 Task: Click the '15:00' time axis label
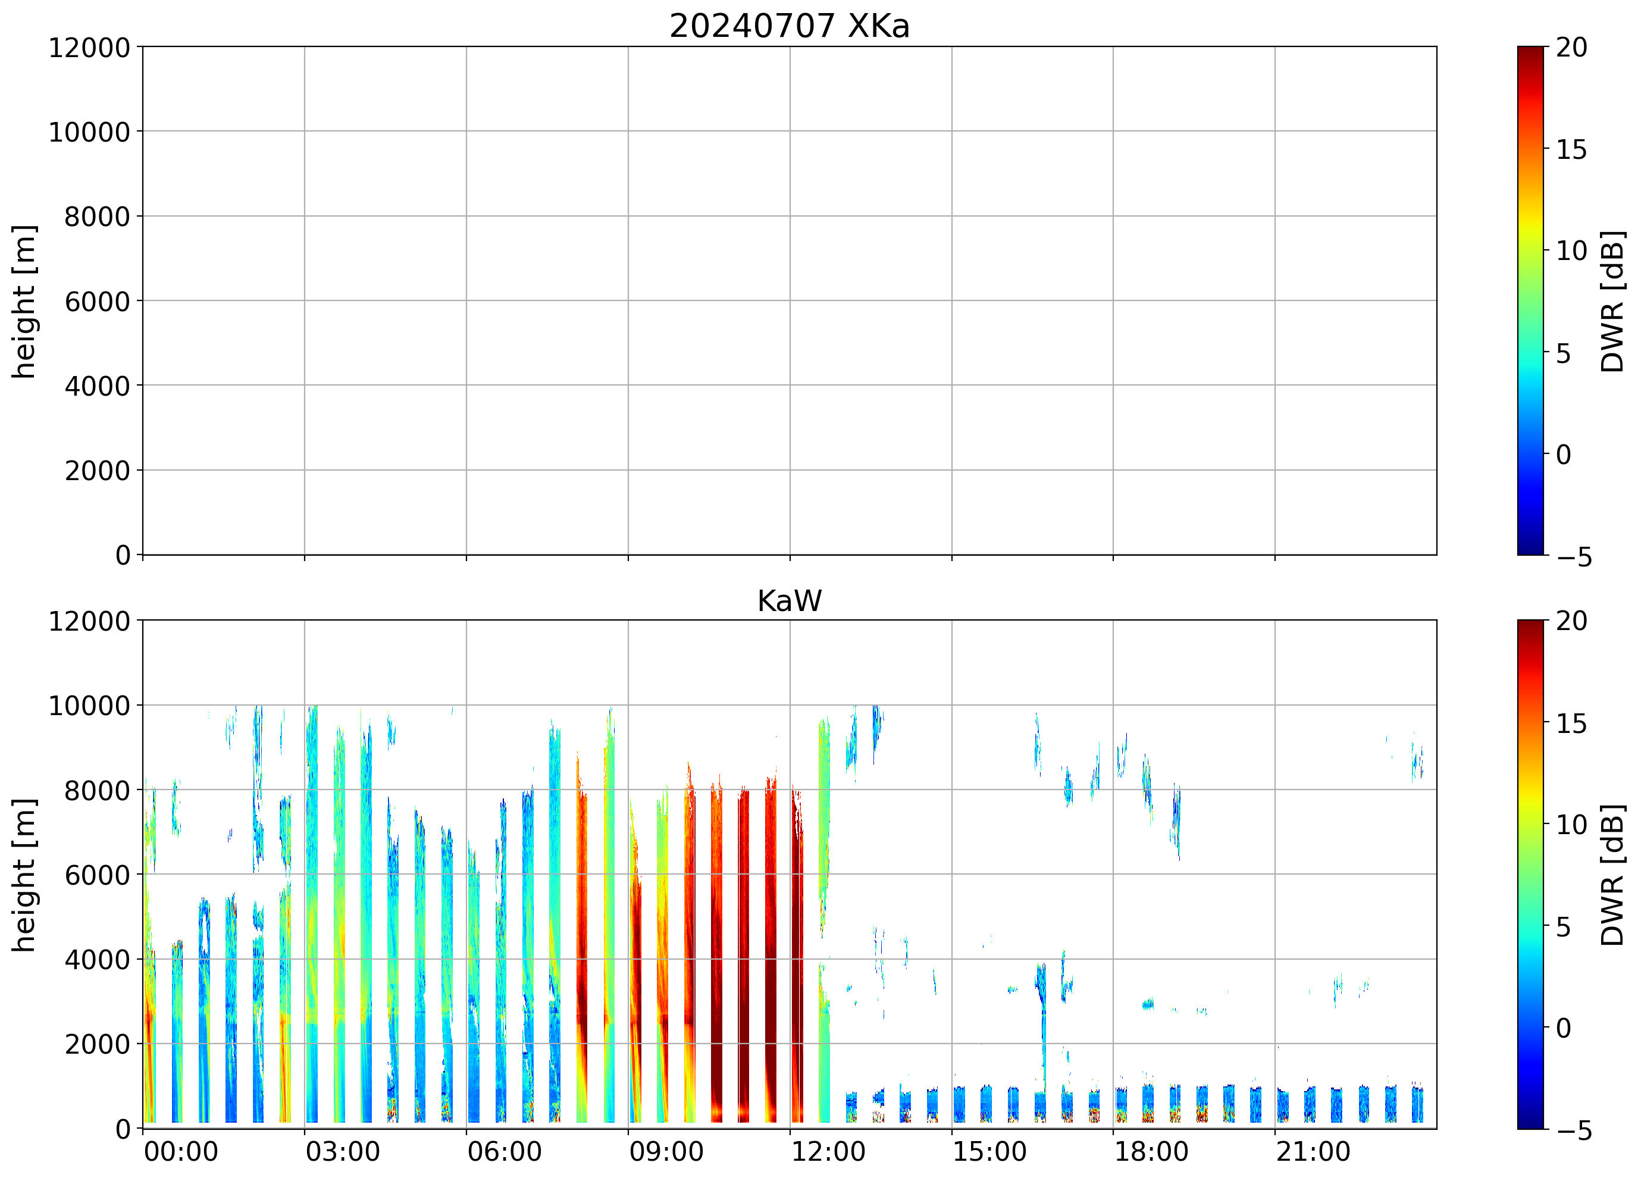[x=989, y=1151]
